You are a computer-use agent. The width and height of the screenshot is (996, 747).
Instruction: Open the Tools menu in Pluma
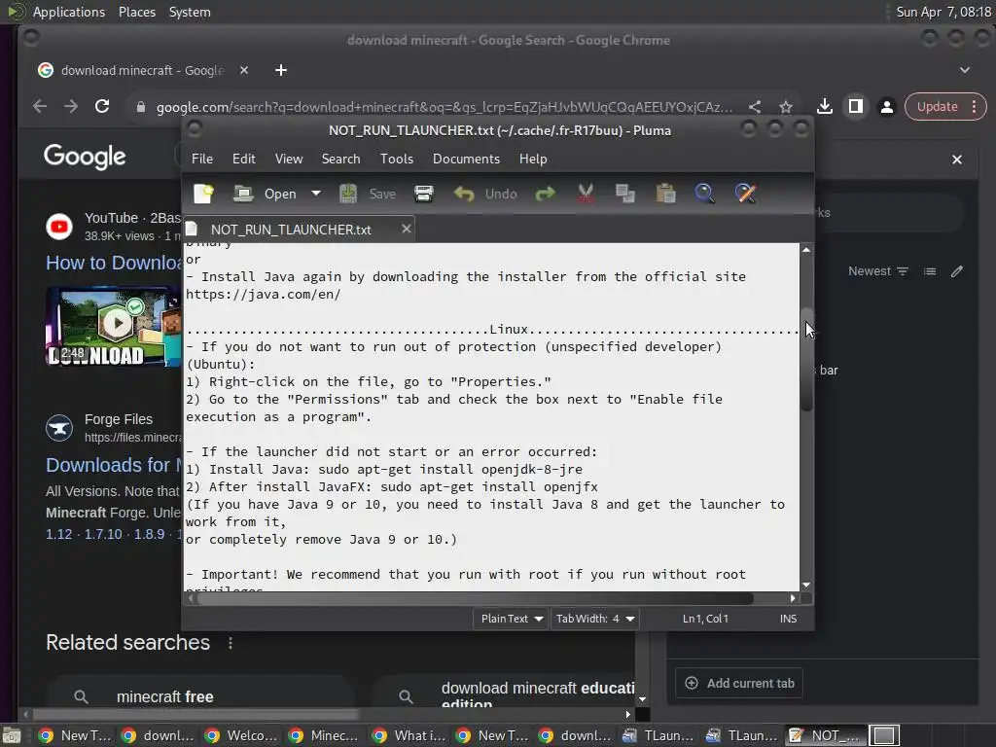pyautogui.click(x=397, y=159)
